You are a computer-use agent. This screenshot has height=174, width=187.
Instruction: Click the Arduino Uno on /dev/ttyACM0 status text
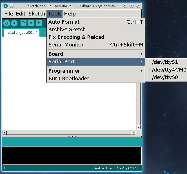[115, 168]
